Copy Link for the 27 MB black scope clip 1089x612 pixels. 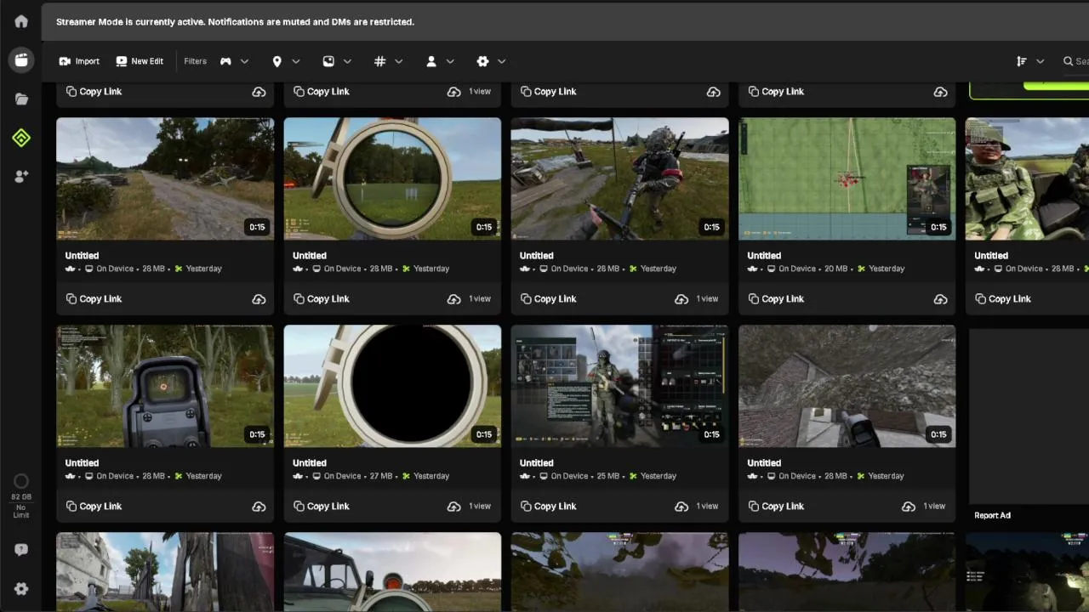pyautogui.click(x=322, y=507)
